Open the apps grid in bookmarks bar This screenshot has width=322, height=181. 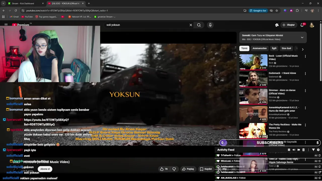click(3, 17)
